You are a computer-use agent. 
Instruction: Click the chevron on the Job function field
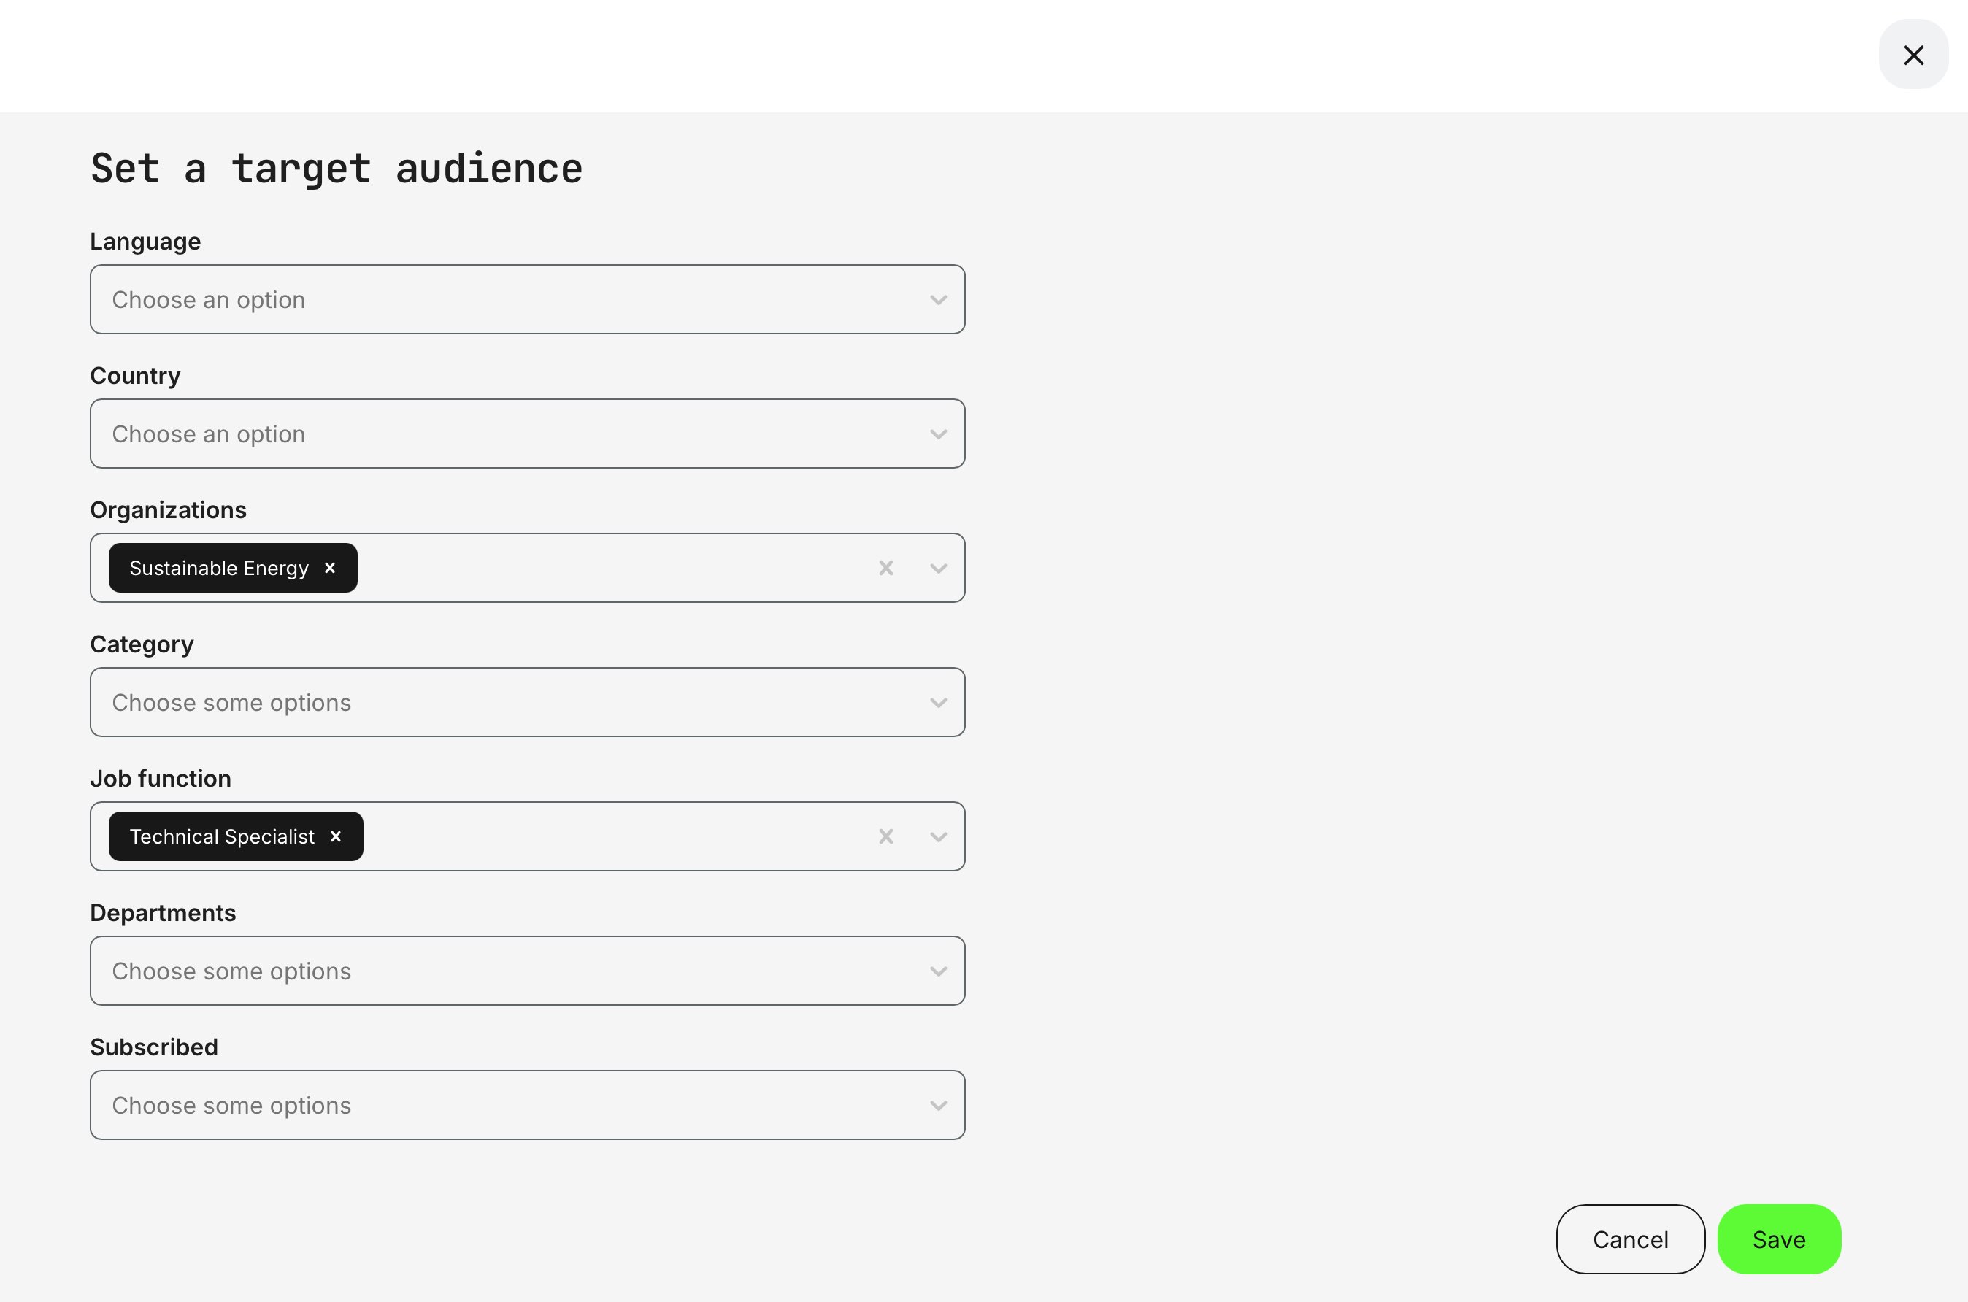(x=938, y=836)
